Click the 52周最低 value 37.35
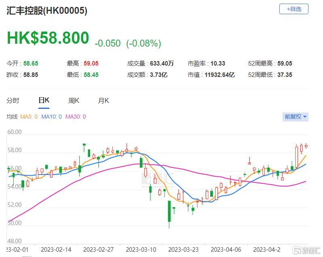The image size is (323, 257). click(285, 74)
